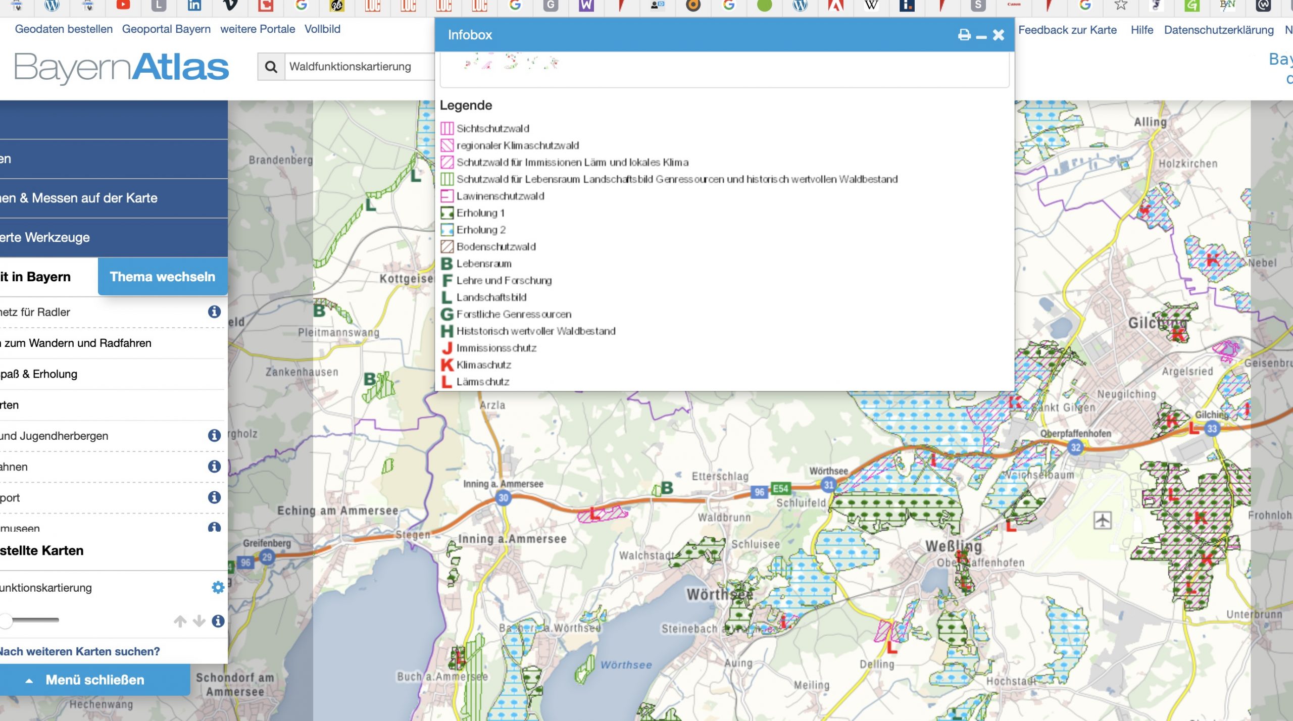Click the Thema wechseln button
Viewport: 1293px width, 721px height.
(162, 277)
